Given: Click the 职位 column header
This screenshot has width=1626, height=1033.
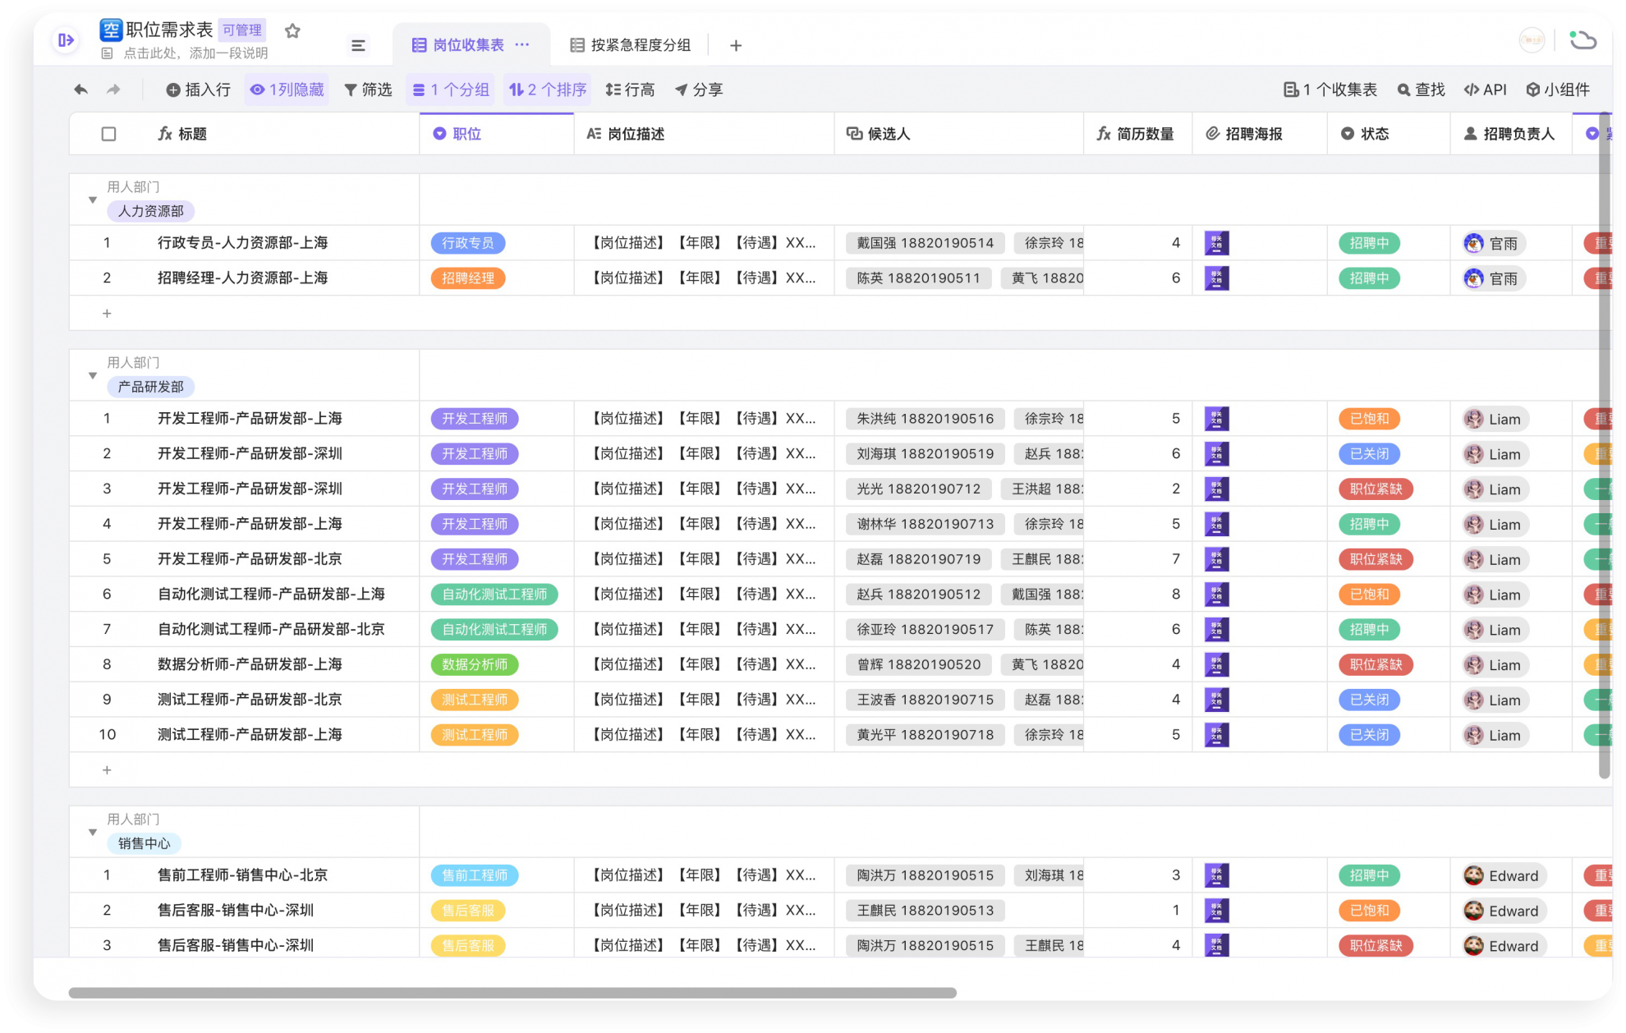Looking at the screenshot, I should click(496, 134).
